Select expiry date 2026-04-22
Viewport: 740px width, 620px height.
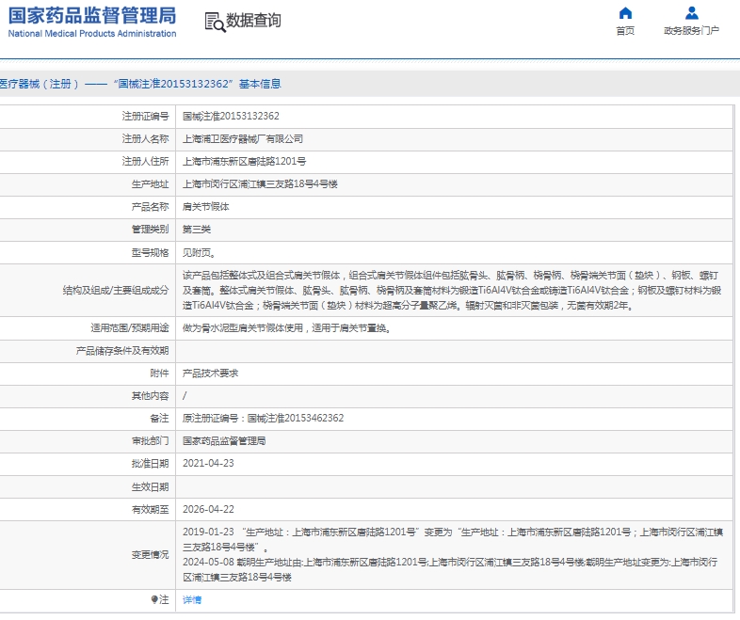click(208, 509)
